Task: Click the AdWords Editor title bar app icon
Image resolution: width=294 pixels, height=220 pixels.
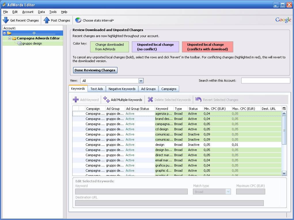Action: (x=4, y=5)
